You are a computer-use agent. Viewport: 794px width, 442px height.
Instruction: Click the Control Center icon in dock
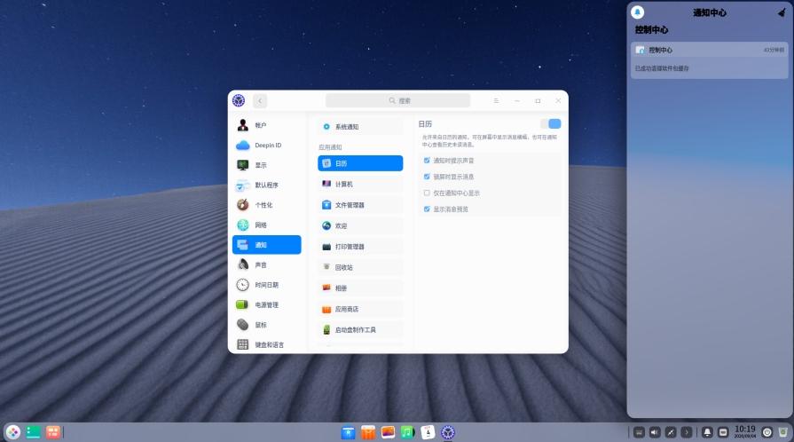(x=448, y=432)
